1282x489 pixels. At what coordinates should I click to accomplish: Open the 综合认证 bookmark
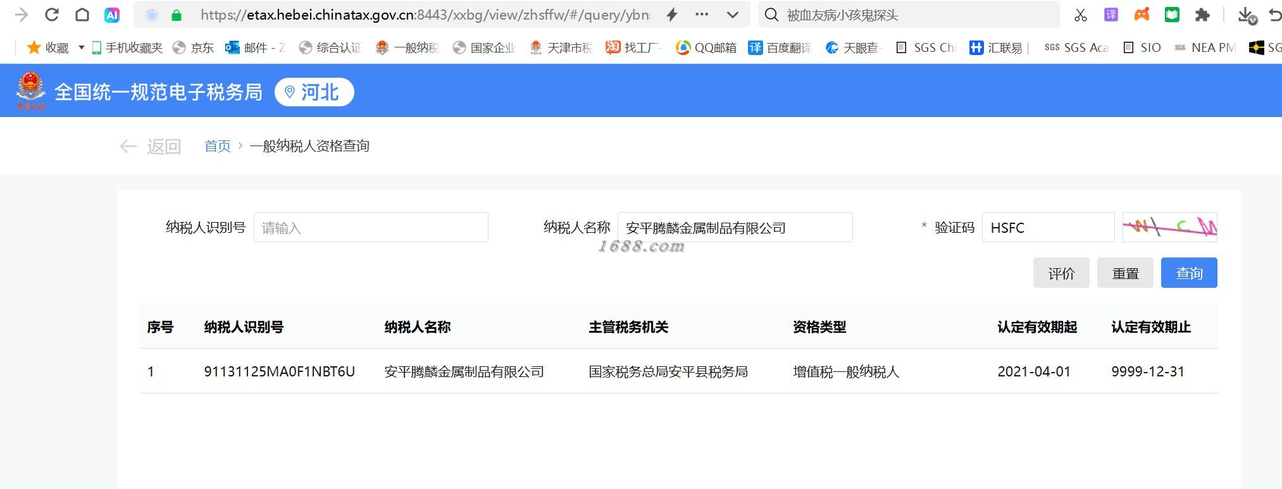[330, 47]
